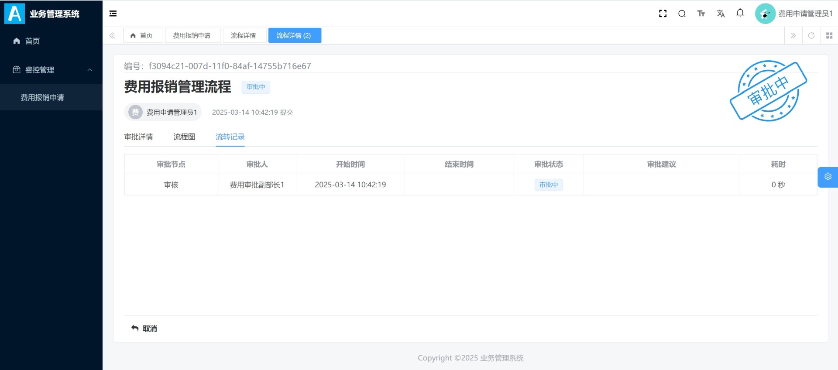
Task: Select 费用报销申请 in the sidebar
Action: click(42, 97)
